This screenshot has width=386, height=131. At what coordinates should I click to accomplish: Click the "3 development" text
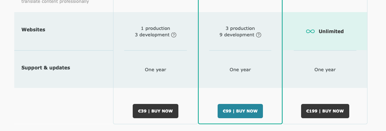click(x=152, y=35)
